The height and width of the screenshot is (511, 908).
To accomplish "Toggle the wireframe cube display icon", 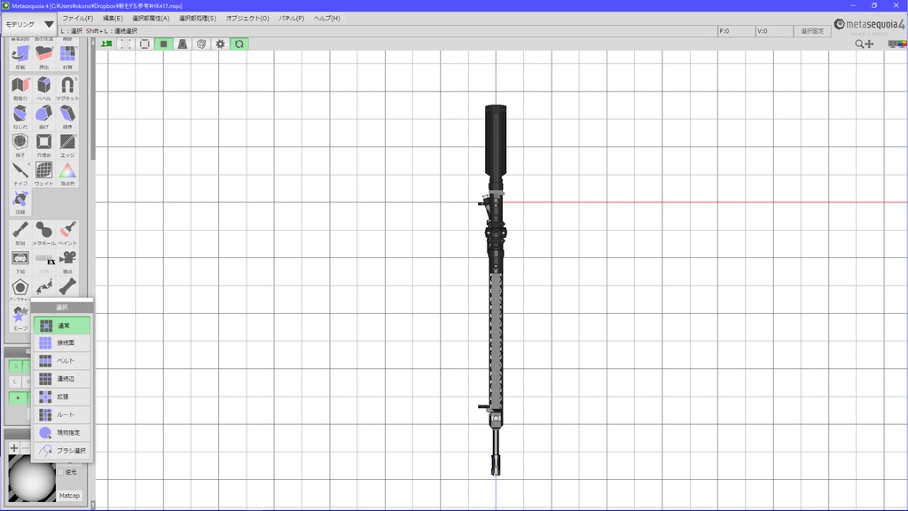I will click(x=201, y=44).
